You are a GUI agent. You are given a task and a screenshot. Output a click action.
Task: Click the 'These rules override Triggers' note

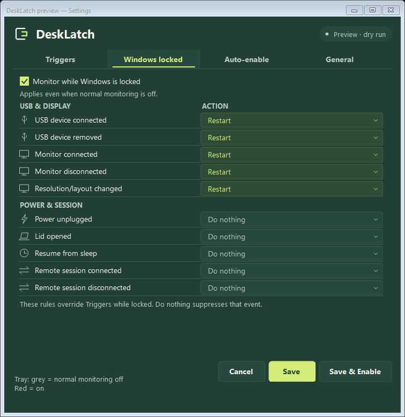(x=141, y=304)
